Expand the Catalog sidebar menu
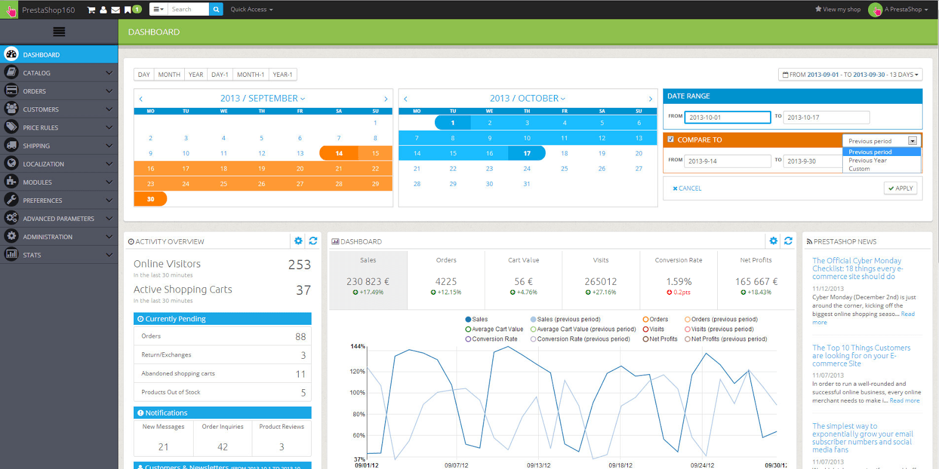The width and height of the screenshot is (939, 469). point(59,73)
